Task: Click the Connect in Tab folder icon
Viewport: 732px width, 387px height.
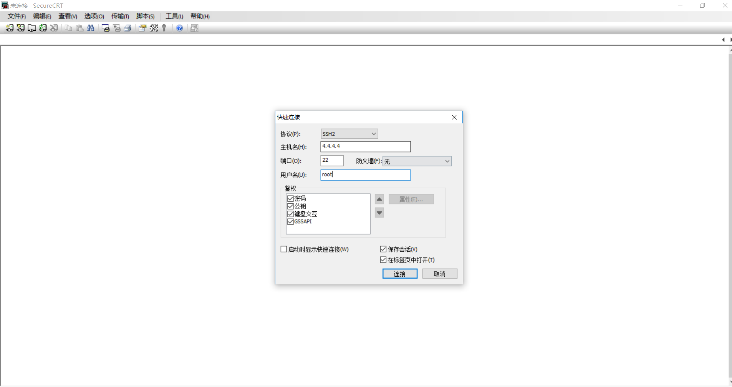Action: (x=32, y=28)
